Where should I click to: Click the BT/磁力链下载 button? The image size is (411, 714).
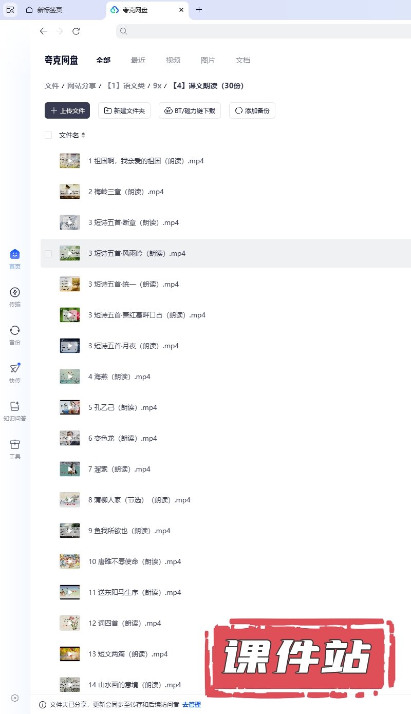190,110
